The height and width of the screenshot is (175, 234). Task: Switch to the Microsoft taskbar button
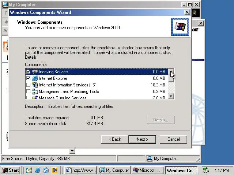pos(148,170)
